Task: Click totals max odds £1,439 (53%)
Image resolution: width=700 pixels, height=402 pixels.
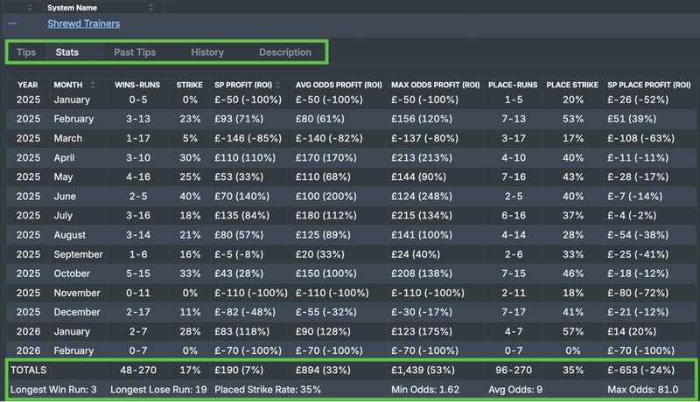Action: point(423,370)
